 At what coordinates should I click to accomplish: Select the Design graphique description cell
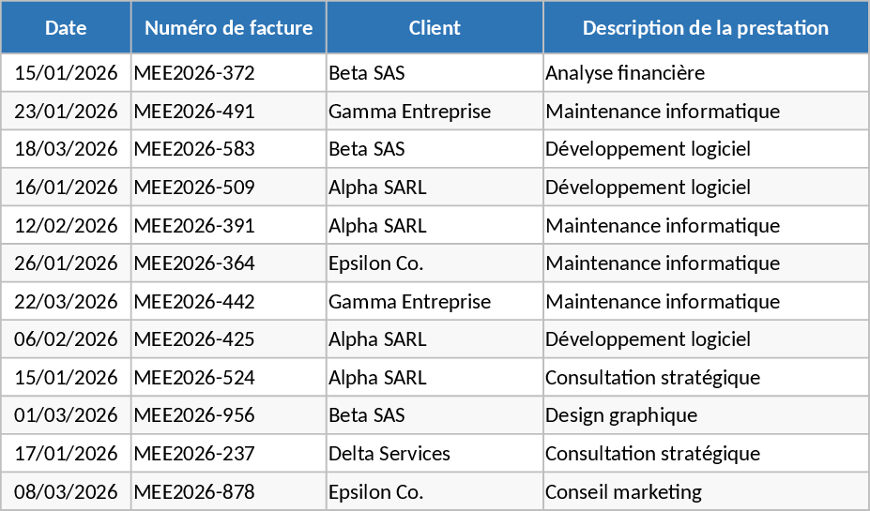coord(621,415)
